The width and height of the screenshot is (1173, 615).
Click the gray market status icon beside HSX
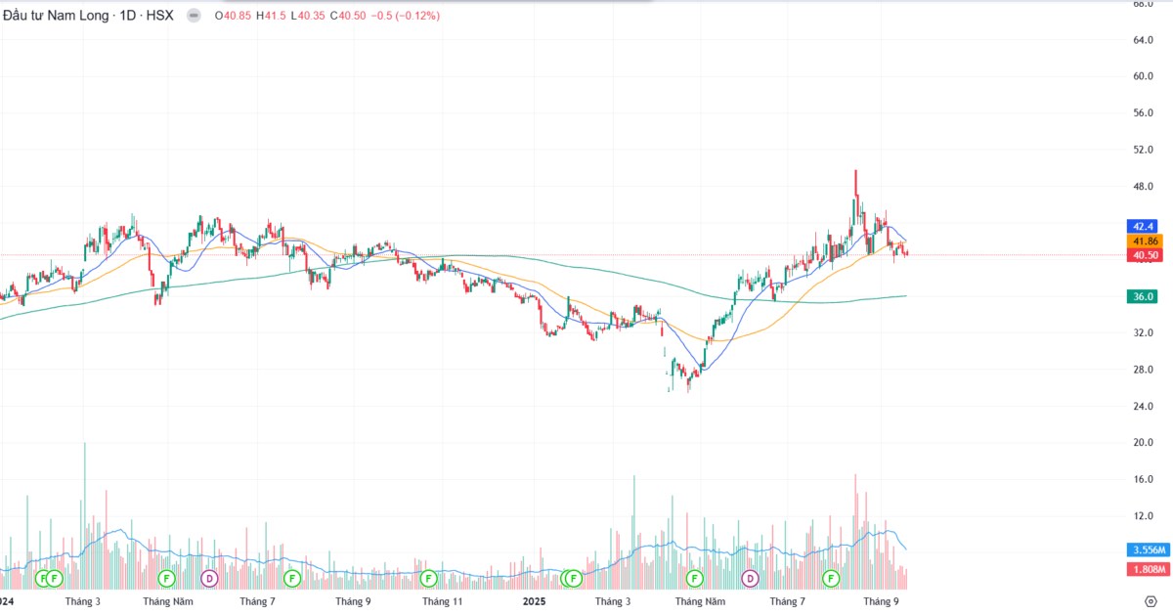[195, 16]
